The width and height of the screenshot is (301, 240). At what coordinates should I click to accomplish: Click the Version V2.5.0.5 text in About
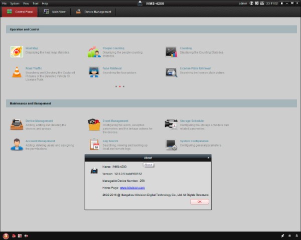tap(122, 174)
